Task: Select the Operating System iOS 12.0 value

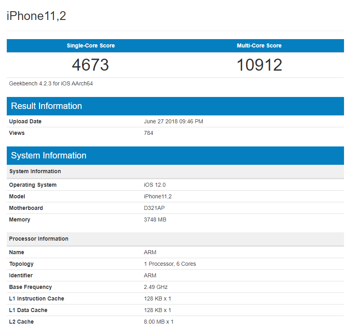Action: pyautogui.click(x=155, y=185)
